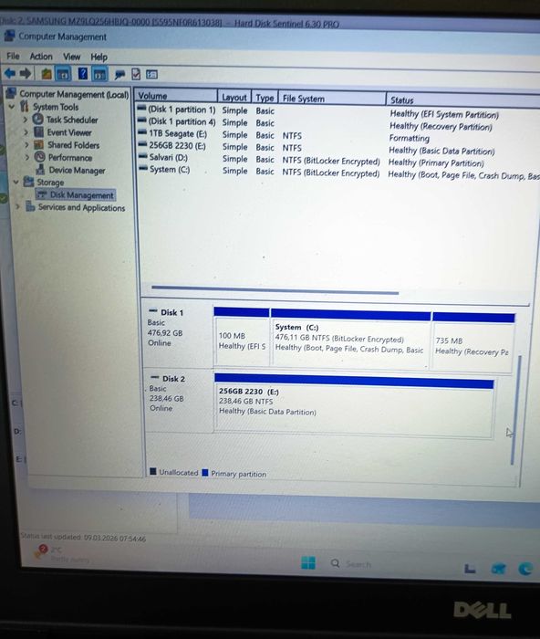Viewport: 540px width, 639px height.
Task: Select Services and Applications tree item
Action: (81, 207)
